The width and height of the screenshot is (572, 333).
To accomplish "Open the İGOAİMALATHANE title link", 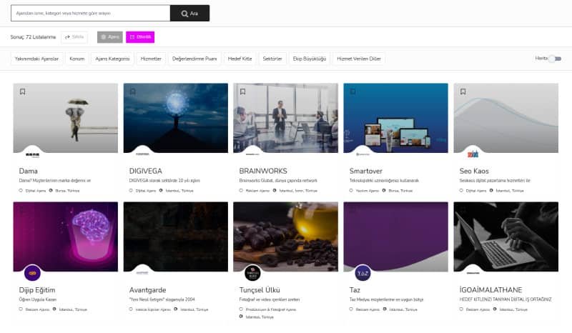I will 490,290.
